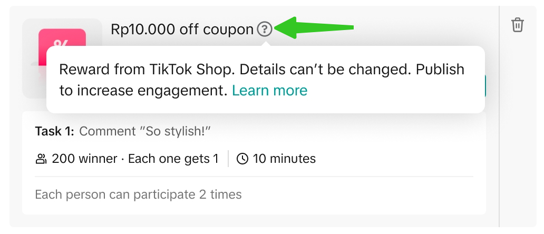The image size is (544, 234).
Task: Click the clock icon beside 10 minutes
Action: [242, 159]
